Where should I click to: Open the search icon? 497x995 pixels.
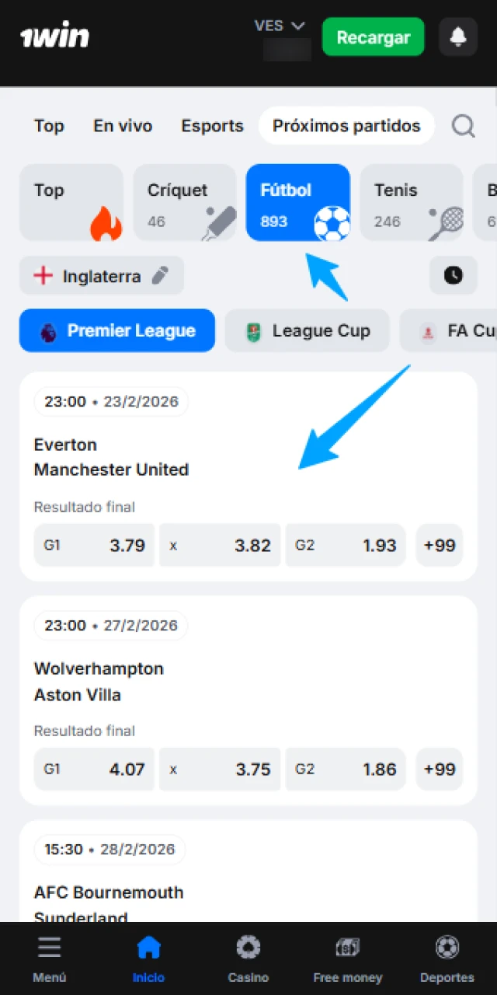coord(463,125)
